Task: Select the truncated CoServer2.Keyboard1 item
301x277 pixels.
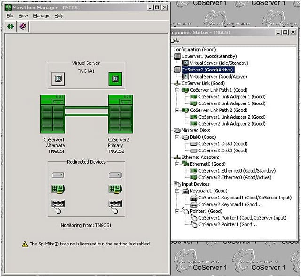Action: (x=230, y=204)
